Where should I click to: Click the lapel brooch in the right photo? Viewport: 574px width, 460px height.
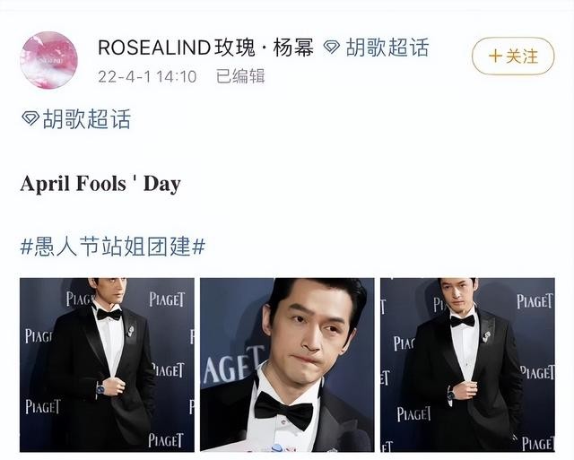tap(486, 336)
